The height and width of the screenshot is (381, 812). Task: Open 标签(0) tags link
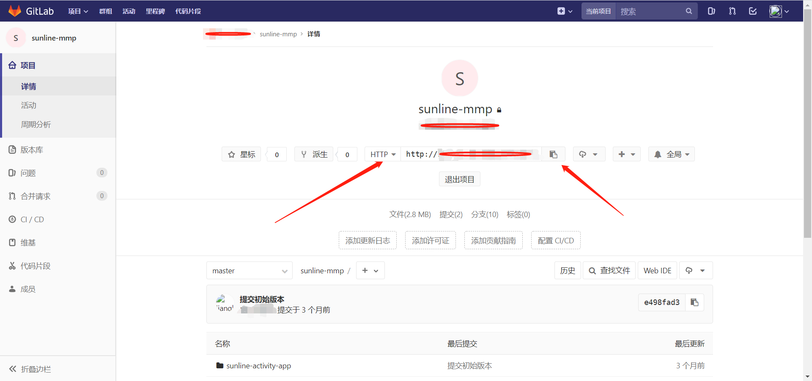[x=518, y=215]
